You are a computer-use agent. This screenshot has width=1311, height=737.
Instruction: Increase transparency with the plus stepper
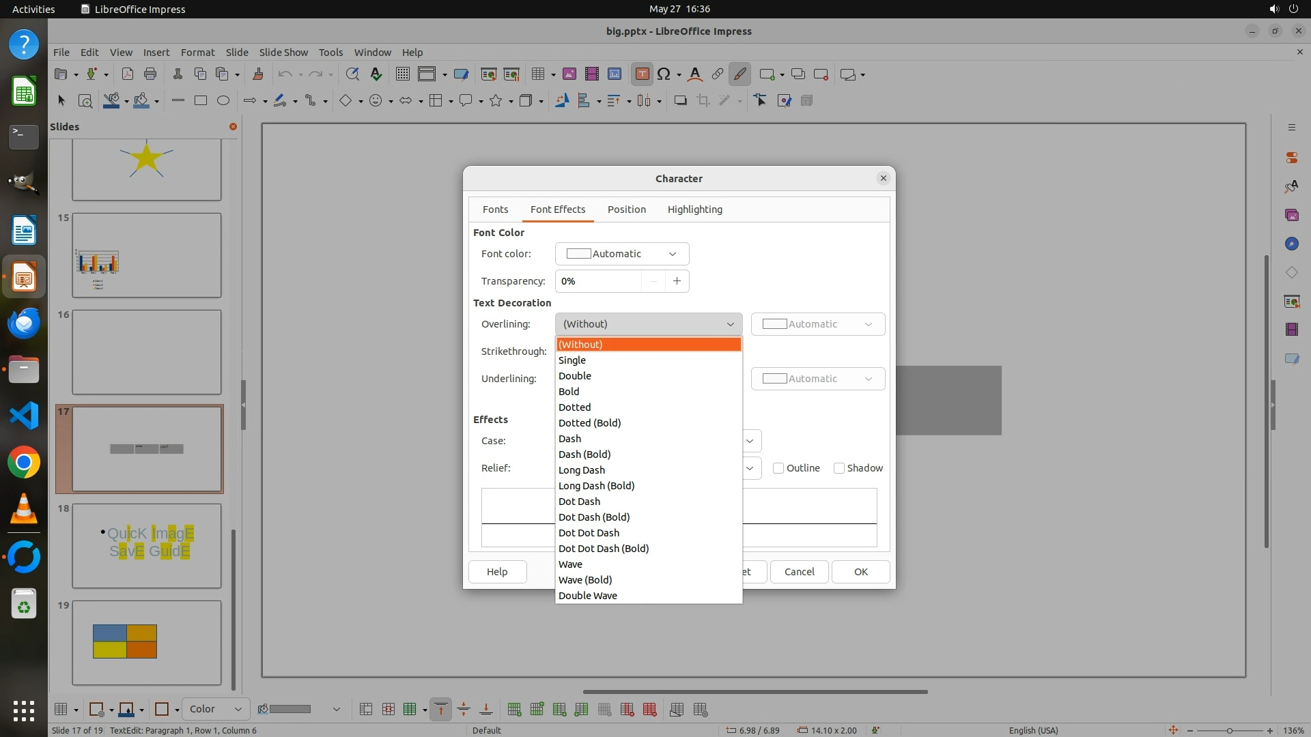677,281
